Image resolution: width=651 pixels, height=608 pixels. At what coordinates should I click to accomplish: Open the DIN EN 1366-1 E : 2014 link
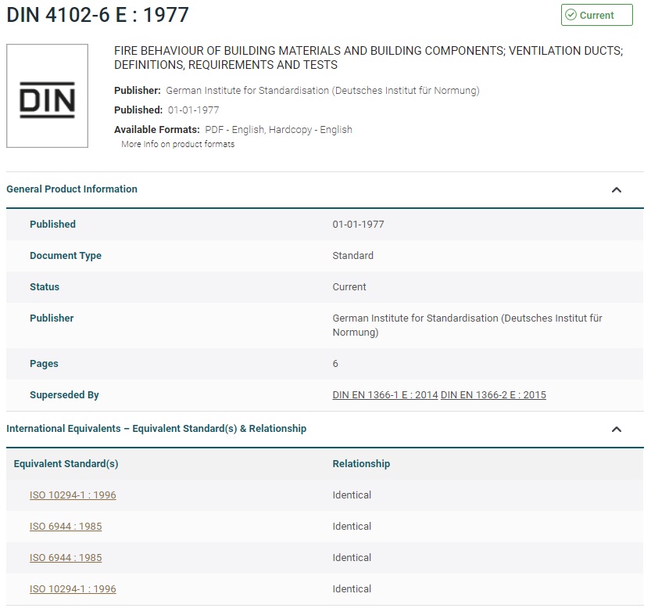[x=385, y=395]
